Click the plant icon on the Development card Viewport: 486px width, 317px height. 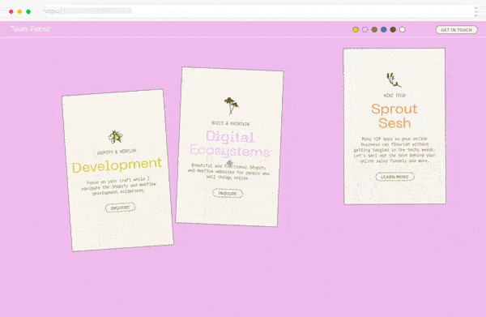click(x=115, y=137)
